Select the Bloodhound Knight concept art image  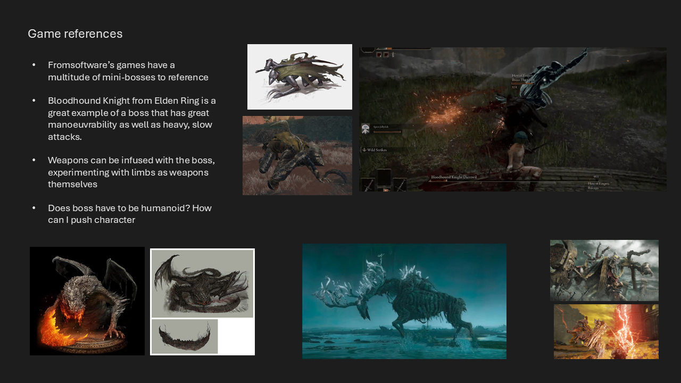click(300, 77)
